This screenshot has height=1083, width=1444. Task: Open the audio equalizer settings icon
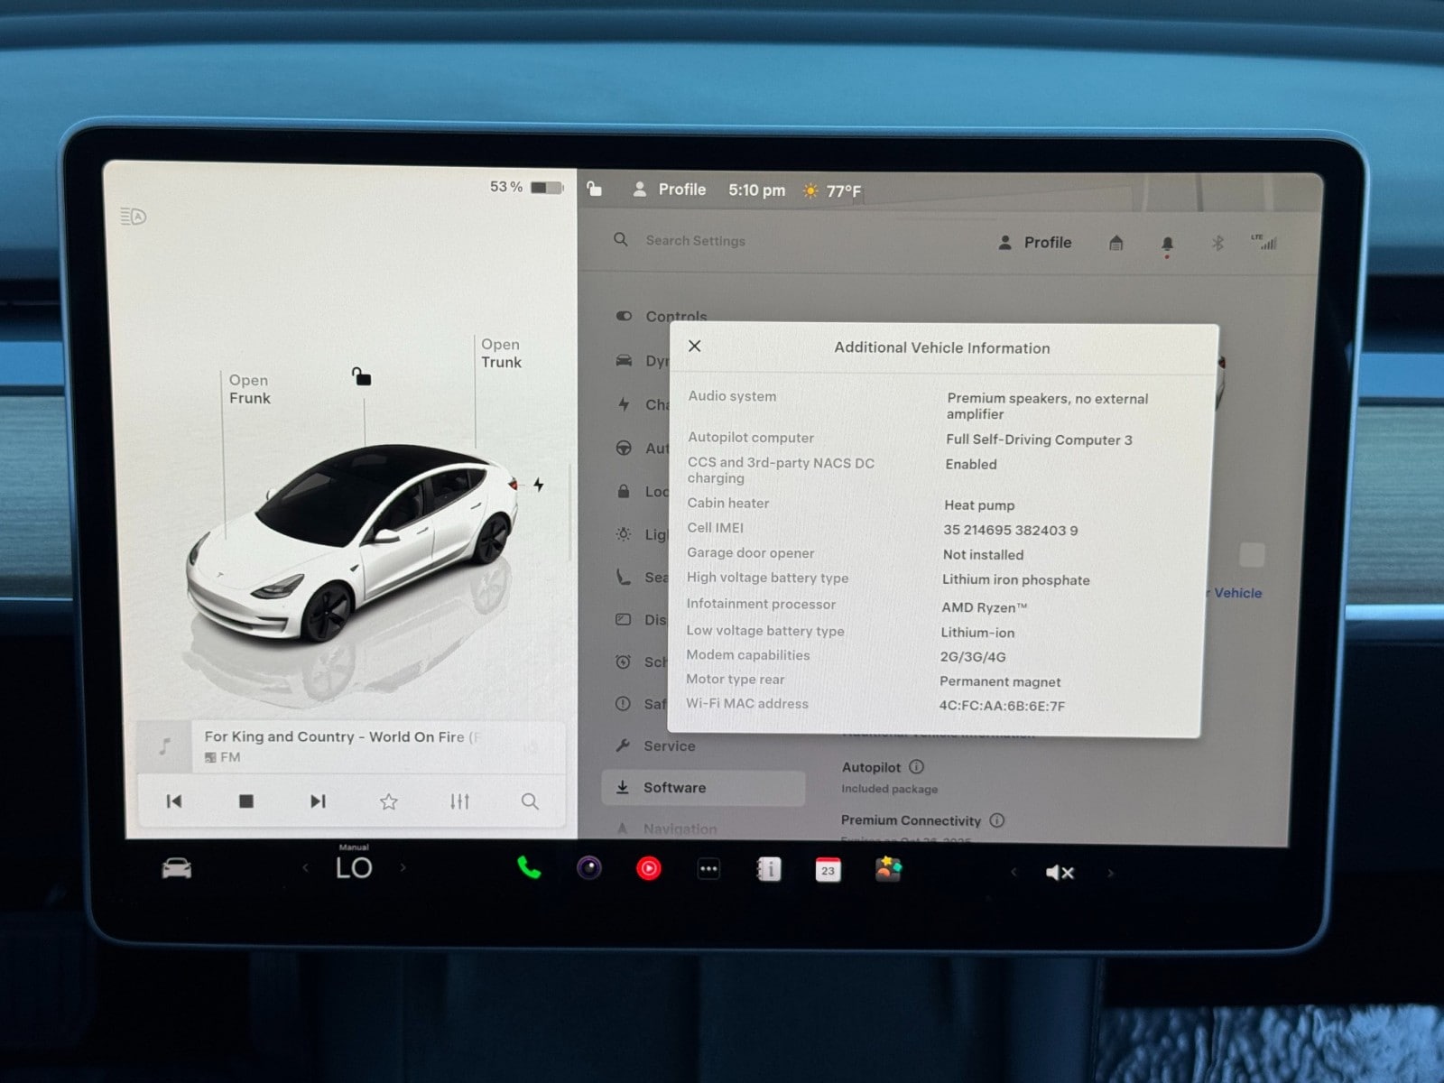pyautogui.click(x=459, y=801)
